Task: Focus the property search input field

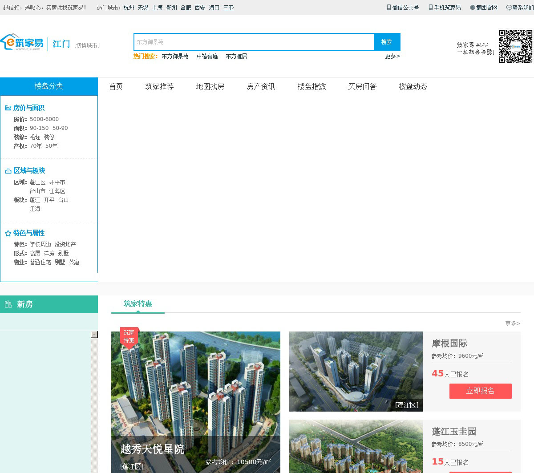Action: [254, 42]
